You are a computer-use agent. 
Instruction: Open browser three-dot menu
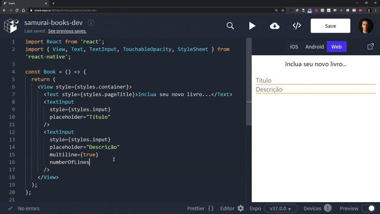tap(376, 11)
